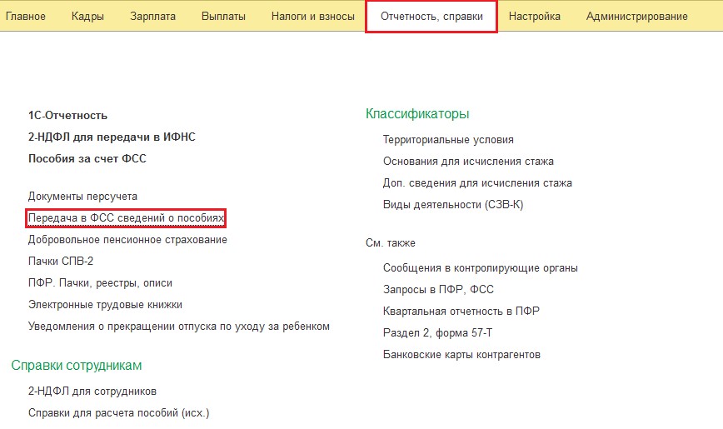The width and height of the screenshot is (723, 429).
Task: Switch to Администрирование tab
Action: [636, 17]
